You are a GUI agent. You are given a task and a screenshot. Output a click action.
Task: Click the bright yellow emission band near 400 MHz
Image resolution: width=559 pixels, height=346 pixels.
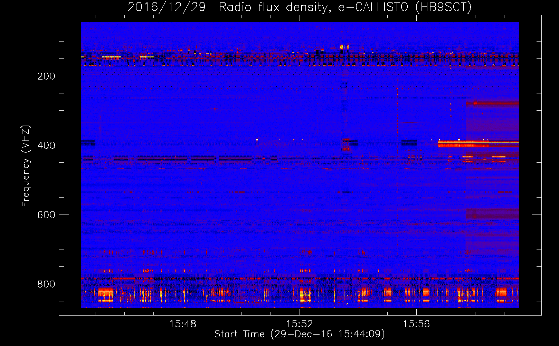point(479,142)
